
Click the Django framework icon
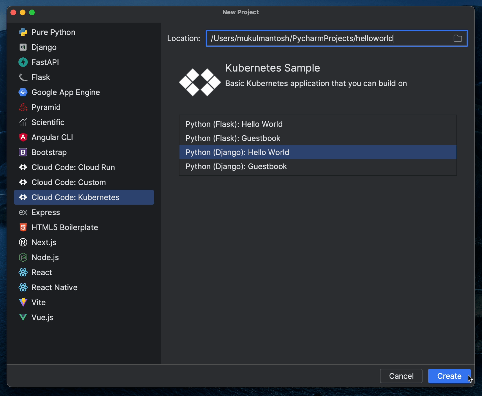tap(23, 47)
